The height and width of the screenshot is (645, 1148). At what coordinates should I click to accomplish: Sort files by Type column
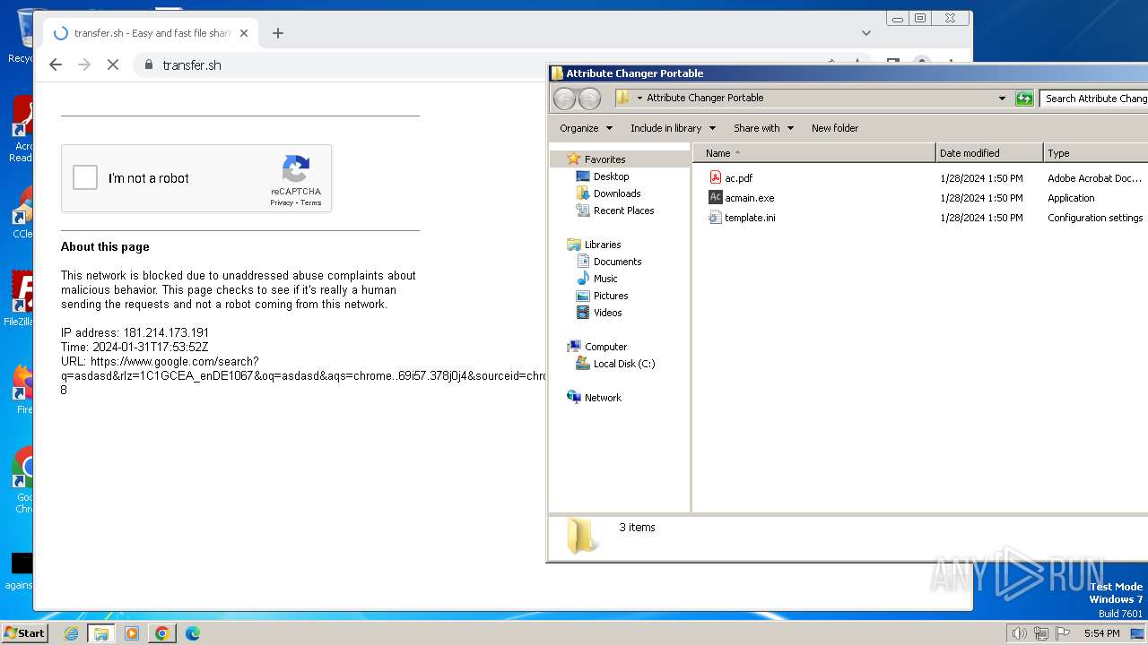point(1095,153)
